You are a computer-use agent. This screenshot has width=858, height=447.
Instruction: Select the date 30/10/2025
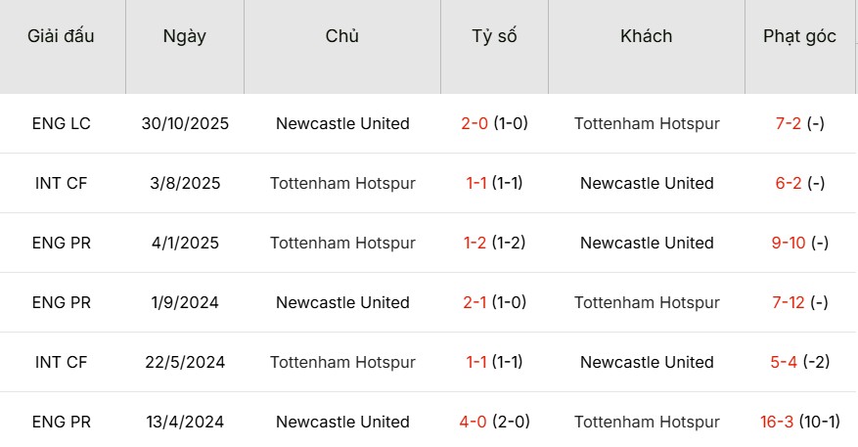[x=185, y=124]
